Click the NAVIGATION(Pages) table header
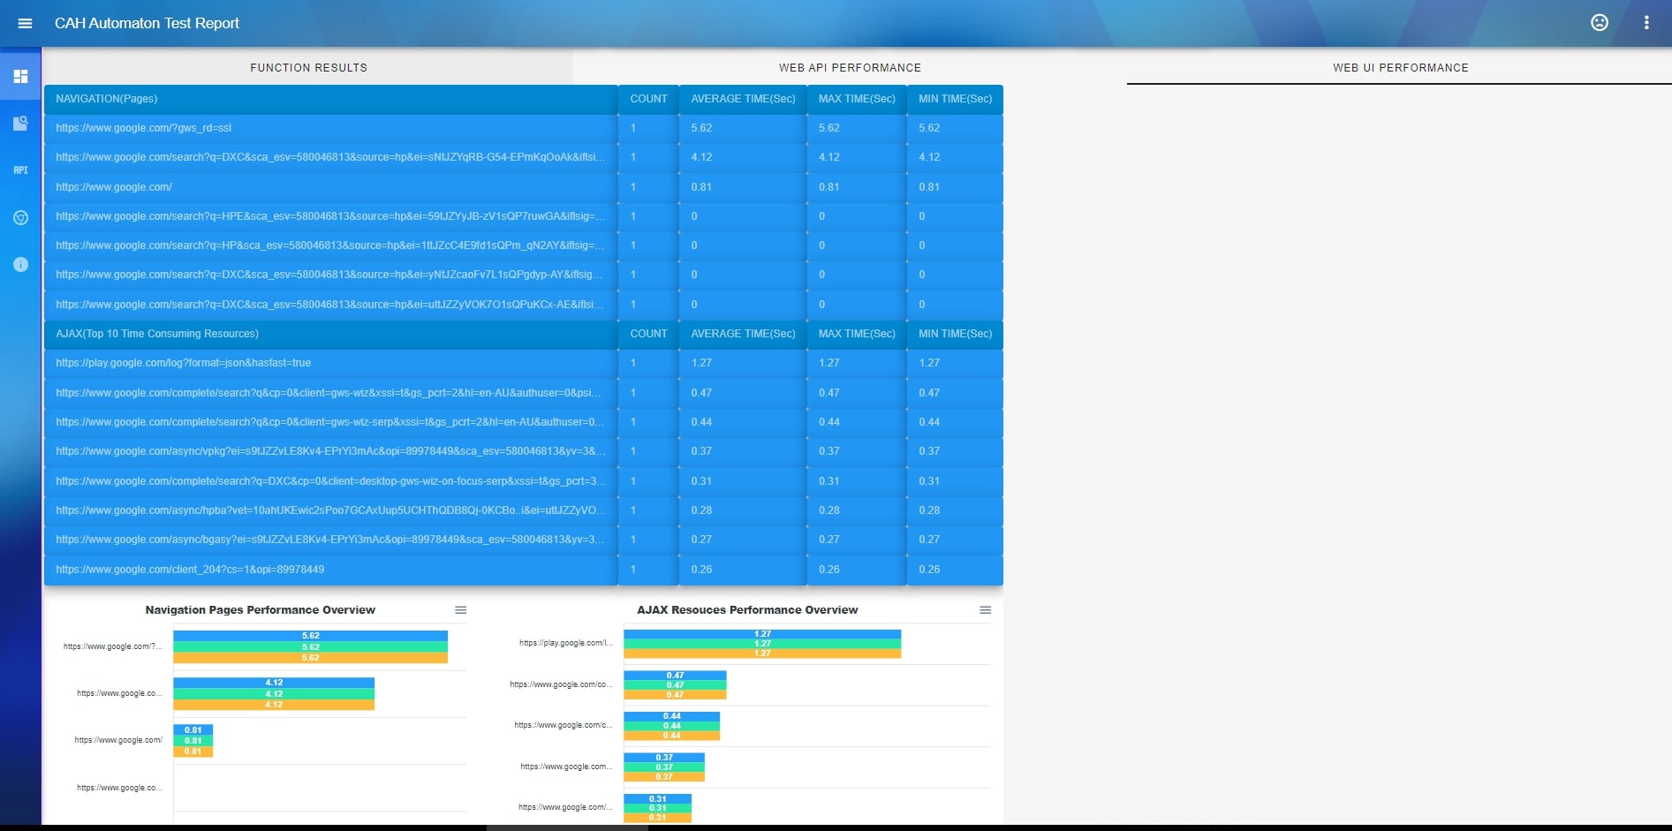Viewport: 1672px width, 831px height. [x=106, y=99]
